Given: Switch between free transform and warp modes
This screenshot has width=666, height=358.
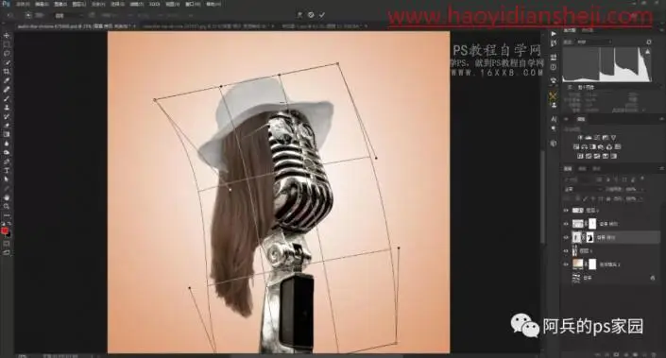Looking at the screenshot, I should click(x=299, y=15).
